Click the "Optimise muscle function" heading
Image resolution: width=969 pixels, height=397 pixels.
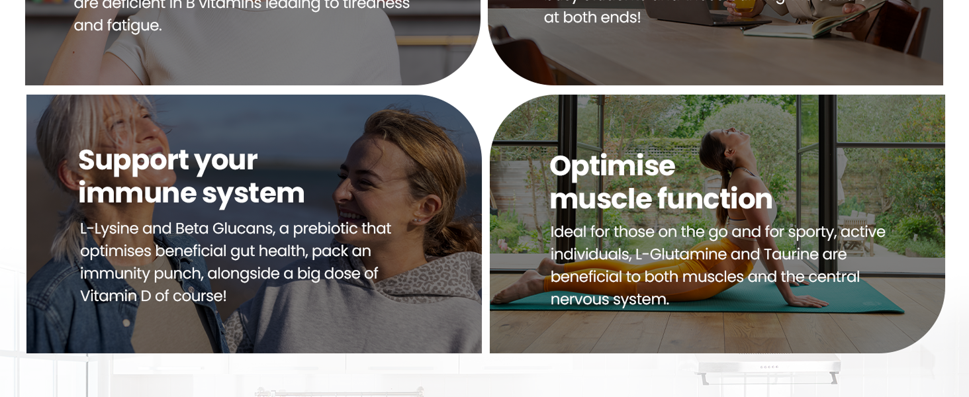pos(661,183)
